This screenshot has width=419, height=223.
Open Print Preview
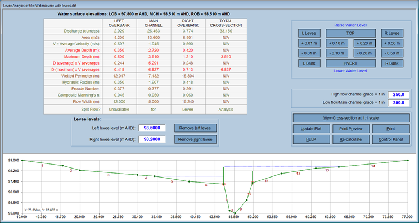point(351,128)
